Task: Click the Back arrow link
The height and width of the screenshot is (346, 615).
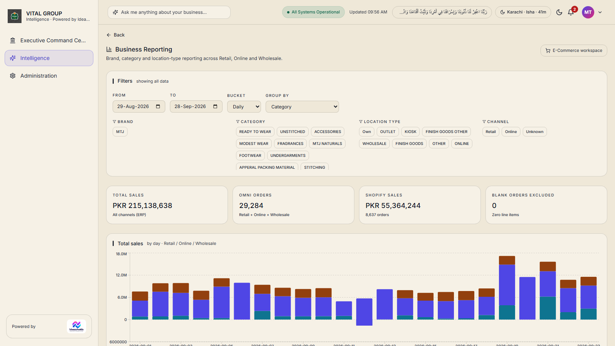Action: click(115, 35)
